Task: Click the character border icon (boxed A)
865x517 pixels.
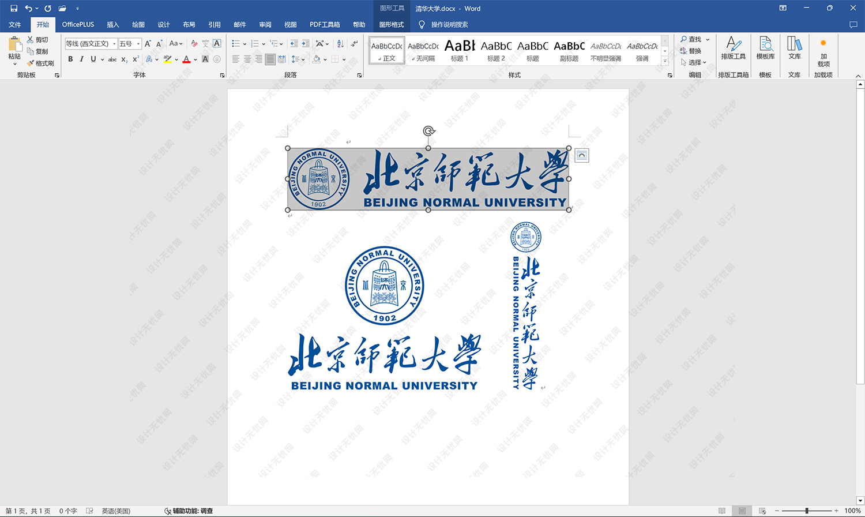Action: (x=217, y=43)
